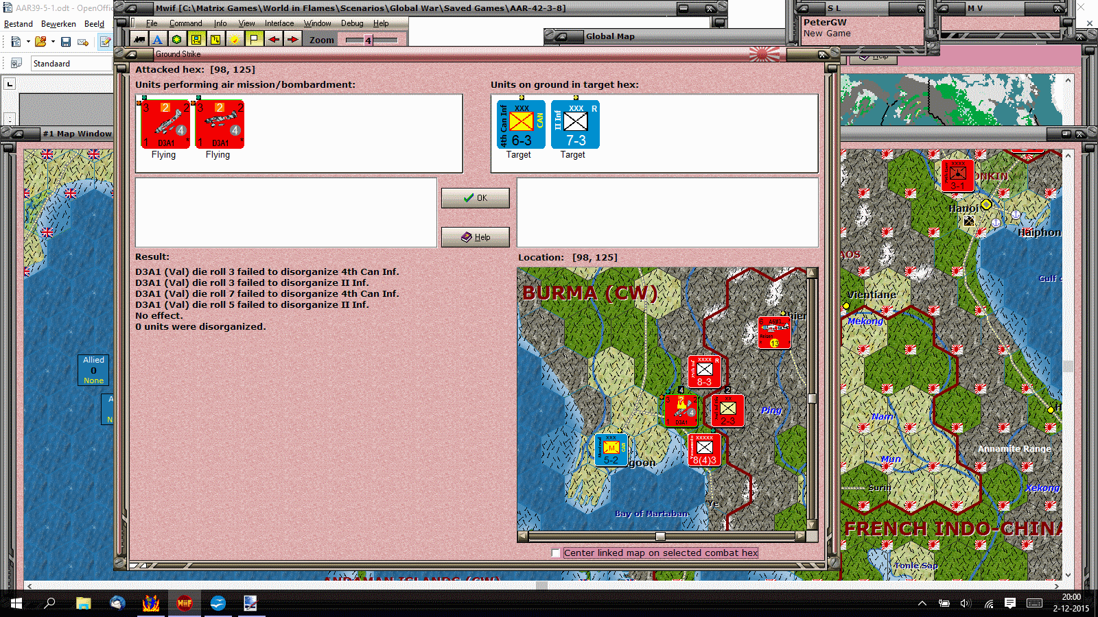
Task: Select the second flying D3A1 aircraft counter
Action: [x=220, y=124]
